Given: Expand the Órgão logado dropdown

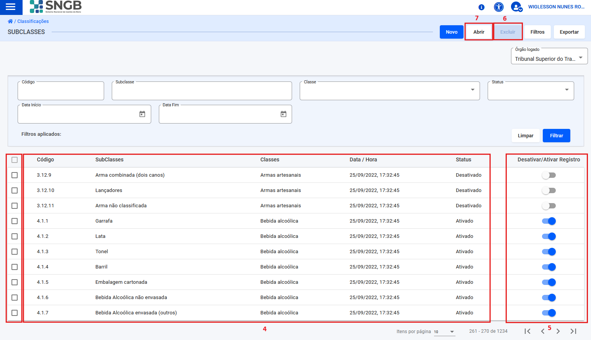Looking at the screenshot, I should pyautogui.click(x=549, y=56).
